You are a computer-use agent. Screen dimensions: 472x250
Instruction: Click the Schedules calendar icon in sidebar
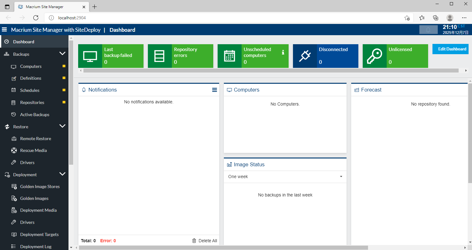tap(13, 90)
